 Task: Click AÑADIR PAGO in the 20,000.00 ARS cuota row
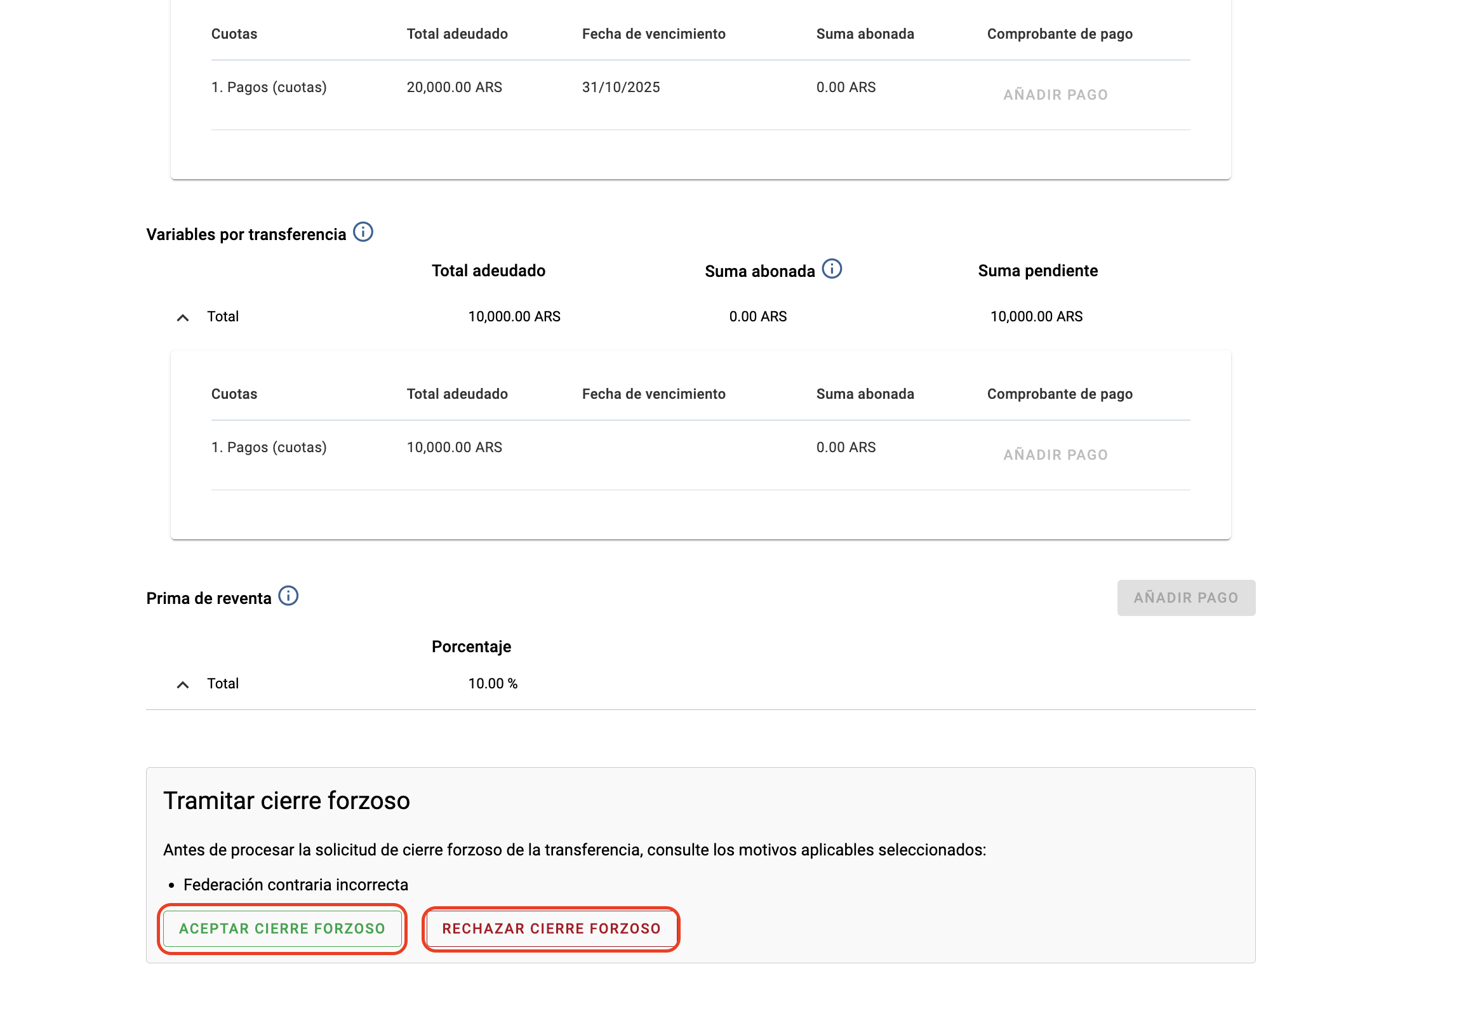click(1055, 95)
